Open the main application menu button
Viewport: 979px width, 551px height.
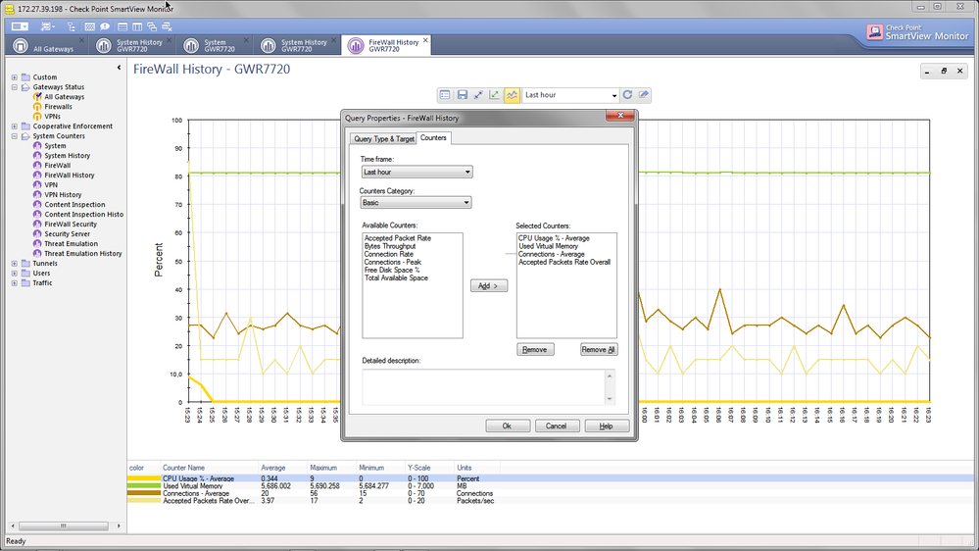tap(20, 26)
